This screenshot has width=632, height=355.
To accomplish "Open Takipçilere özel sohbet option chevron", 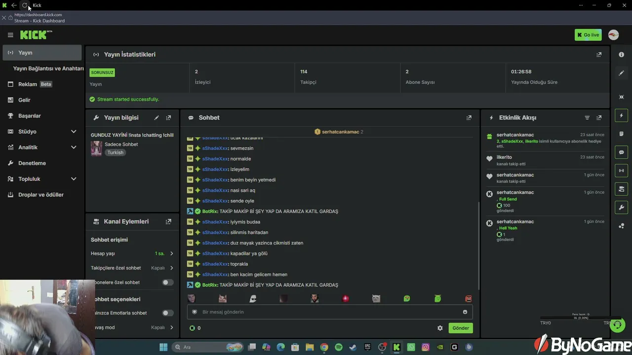I will coord(172,268).
